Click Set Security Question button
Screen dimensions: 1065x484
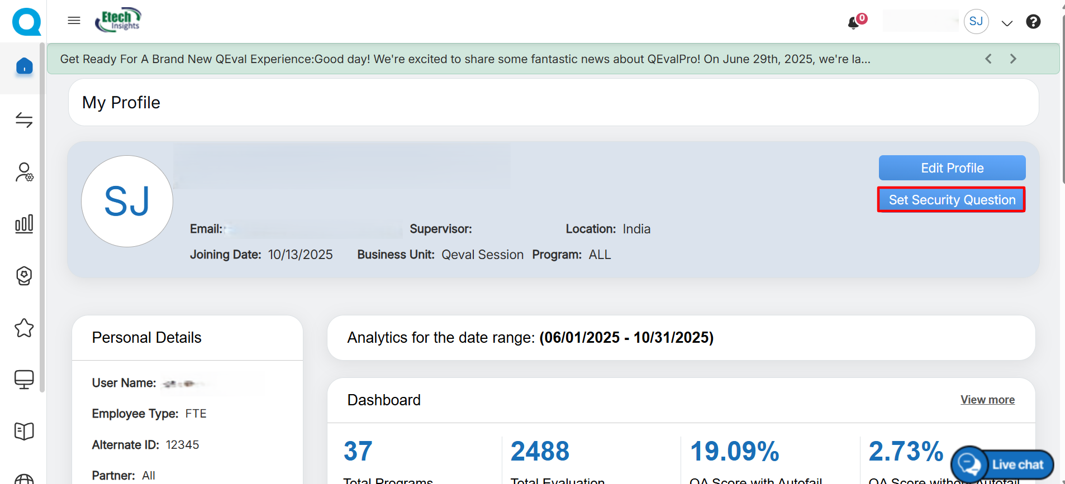(952, 200)
